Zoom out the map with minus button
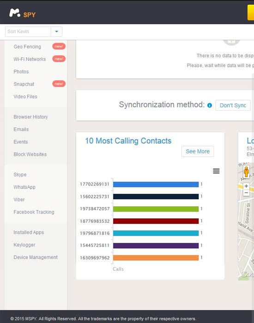 pos(246,193)
